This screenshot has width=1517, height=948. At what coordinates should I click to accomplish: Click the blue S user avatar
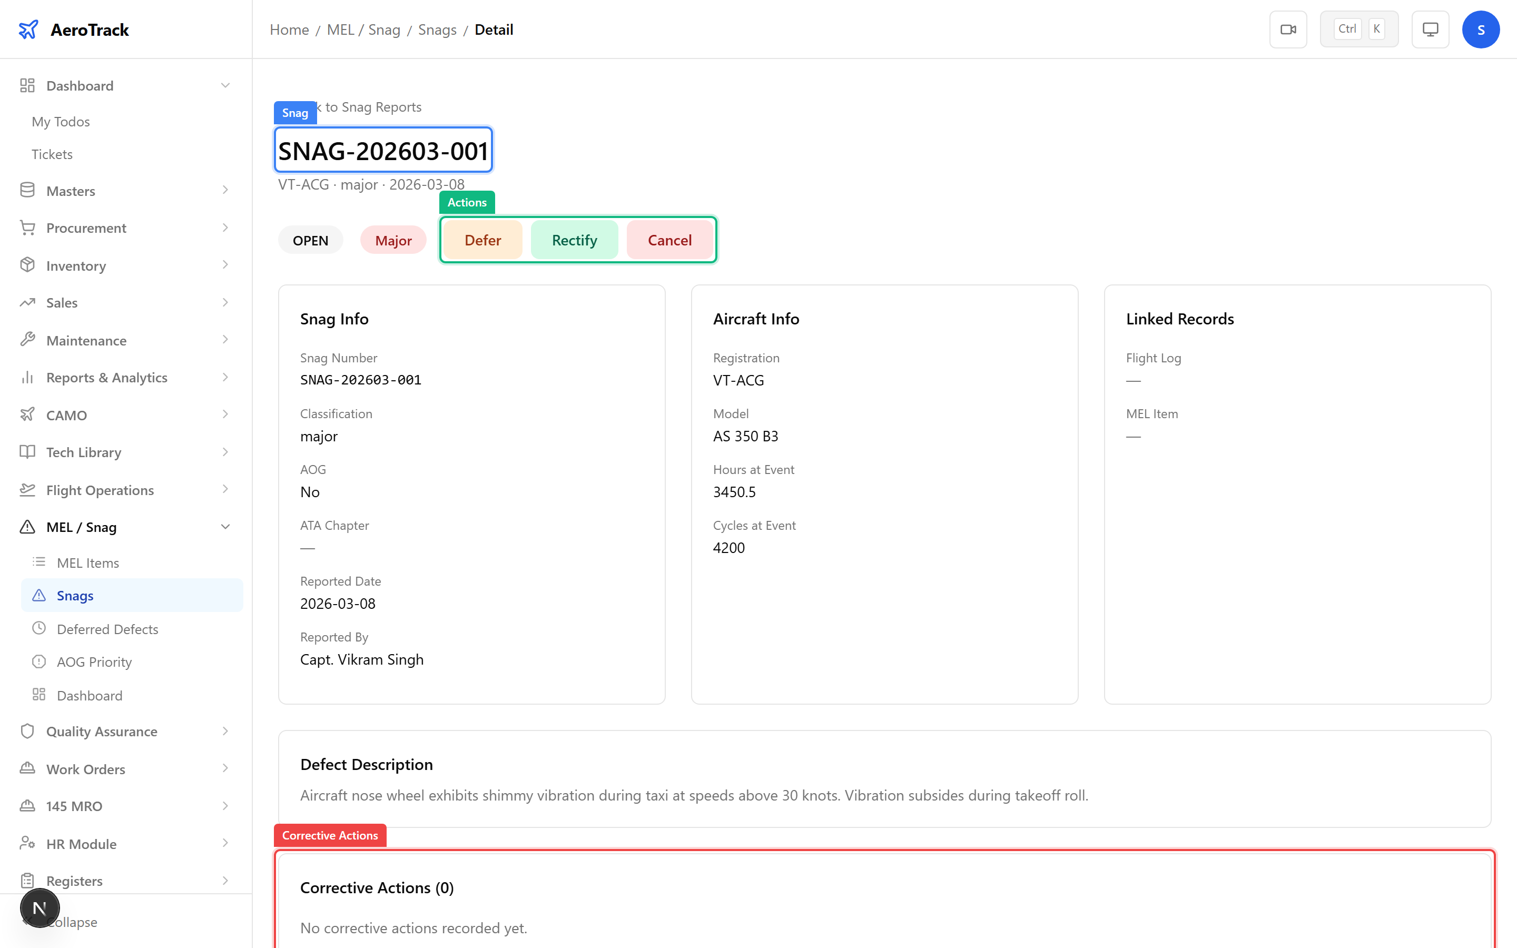[x=1481, y=29]
